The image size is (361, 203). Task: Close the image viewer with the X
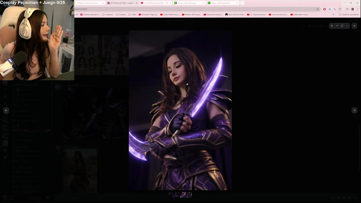click(x=355, y=26)
